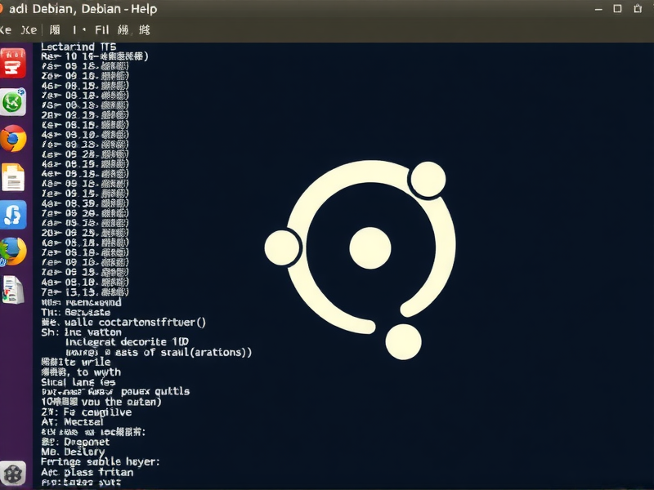Open the document viewer icon in the dock
Screen dimensions: 654x490
pos(13,176)
